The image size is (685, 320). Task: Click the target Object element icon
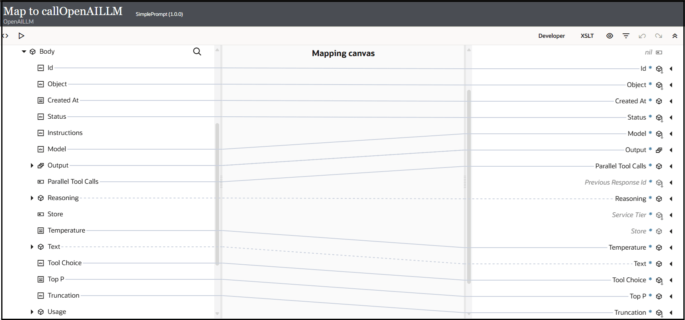point(659,85)
